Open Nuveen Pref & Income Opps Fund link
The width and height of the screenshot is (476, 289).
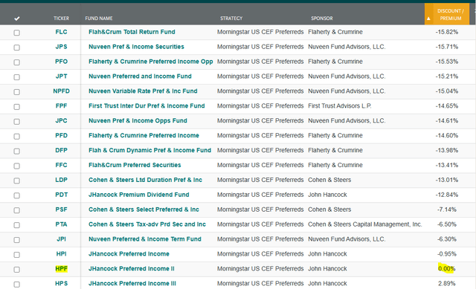click(138, 120)
